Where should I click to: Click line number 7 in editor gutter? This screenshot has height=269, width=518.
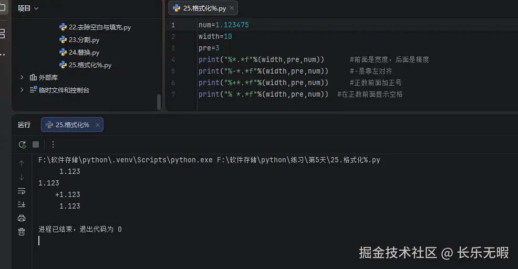coord(173,95)
